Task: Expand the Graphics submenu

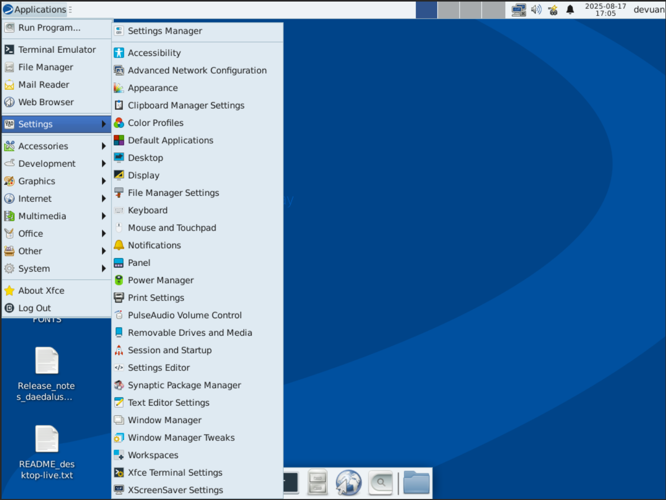Action: coord(57,181)
